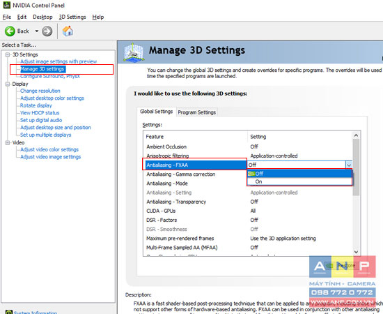Select Maximum pre-rendered frames row
The height and width of the screenshot is (314, 383).
pyautogui.click(x=248, y=239)
